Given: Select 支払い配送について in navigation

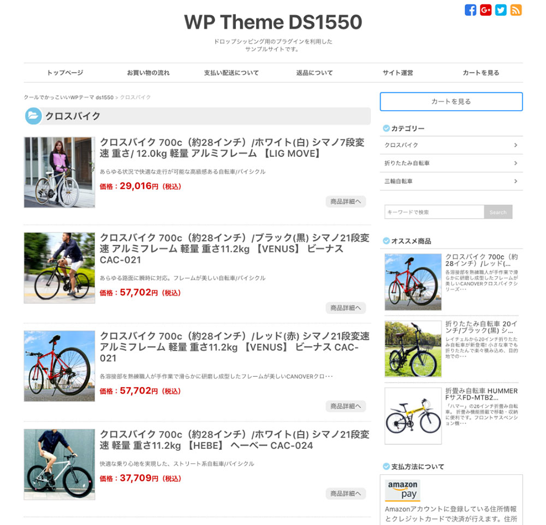Looking at the screenshot, I should (x=231, y=73).
